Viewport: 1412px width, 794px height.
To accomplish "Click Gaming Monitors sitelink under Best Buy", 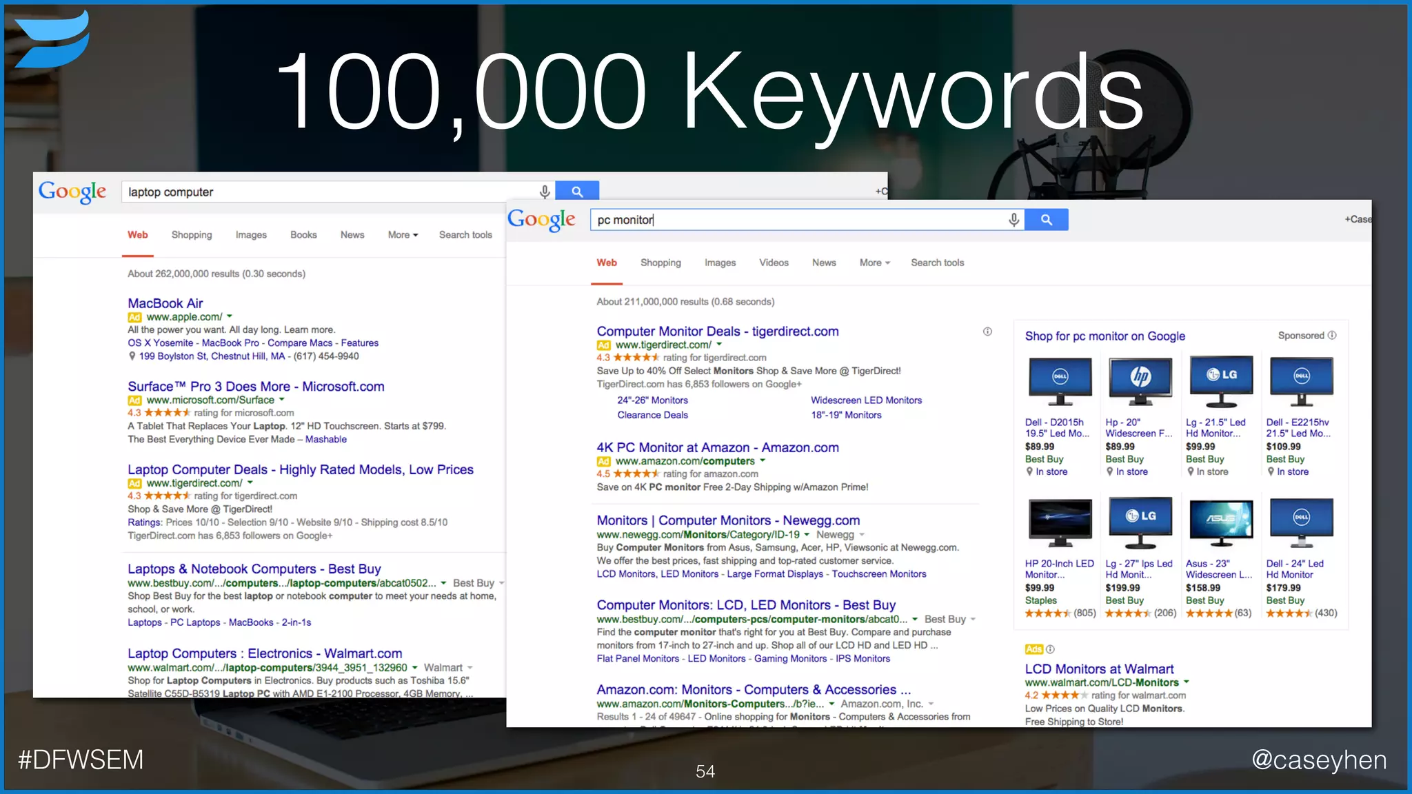I will tap(790, 659).
